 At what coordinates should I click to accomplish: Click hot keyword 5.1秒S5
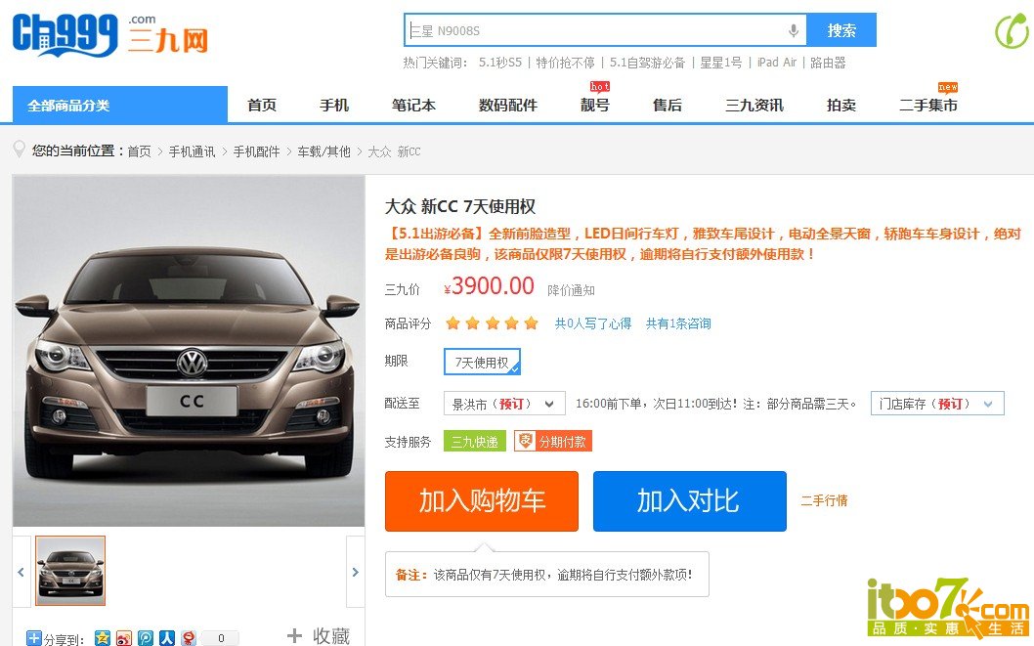tap(499, 63)
